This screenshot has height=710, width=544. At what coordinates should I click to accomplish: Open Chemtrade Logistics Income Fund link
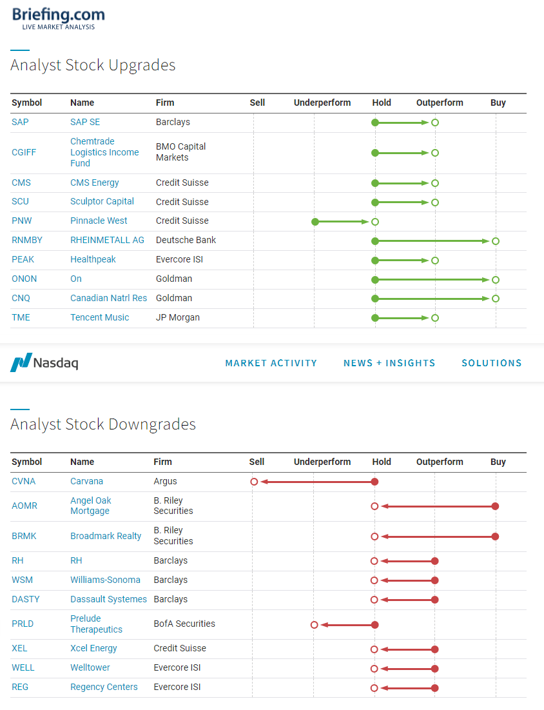coord(104,153)
